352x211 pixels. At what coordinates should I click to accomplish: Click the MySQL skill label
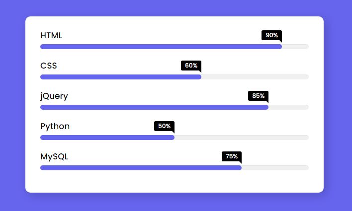[x=54, y=157]
